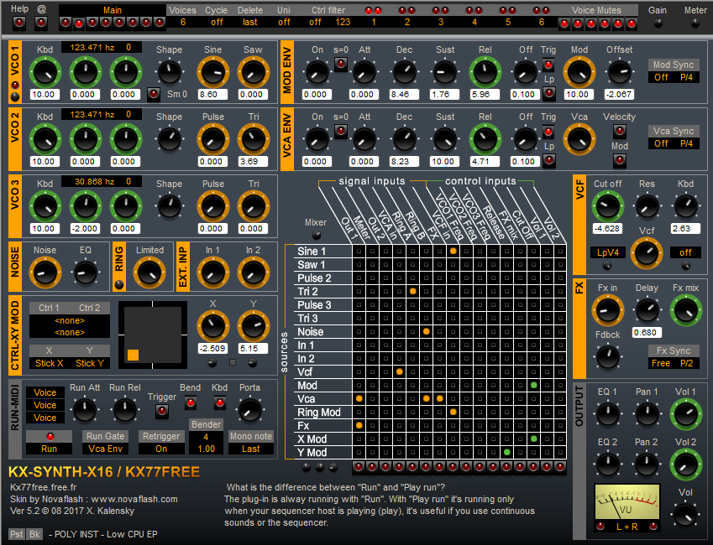Click the Ring Mod orange matrix dot
Image resolution: width=713 pixels, height=545 pixels.
coord(453,412)
